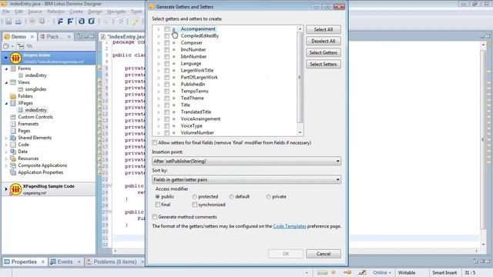Click the first blue F toolbar icon
This screenshot has width=493, height=277.
pos(60,22)
